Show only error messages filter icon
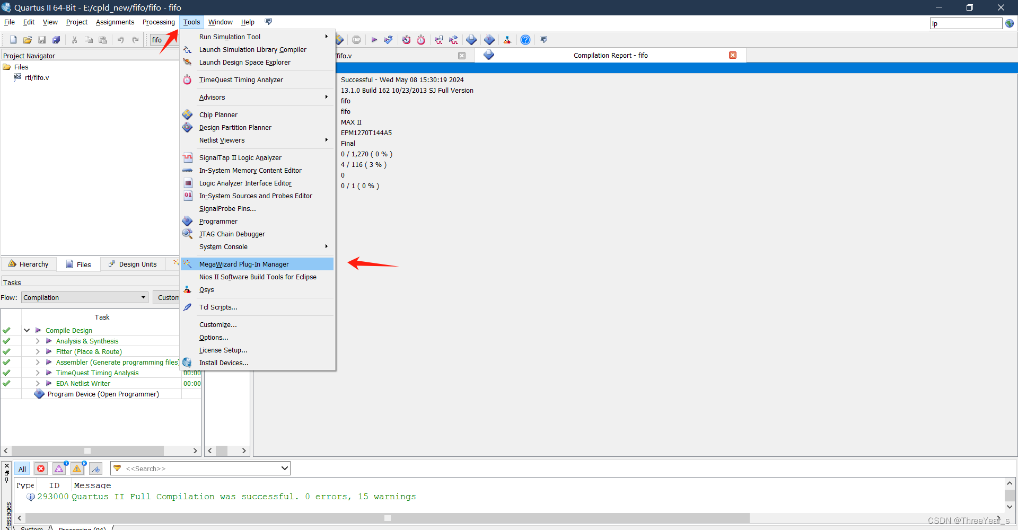The image size is (1018, 530). [41, 469]
